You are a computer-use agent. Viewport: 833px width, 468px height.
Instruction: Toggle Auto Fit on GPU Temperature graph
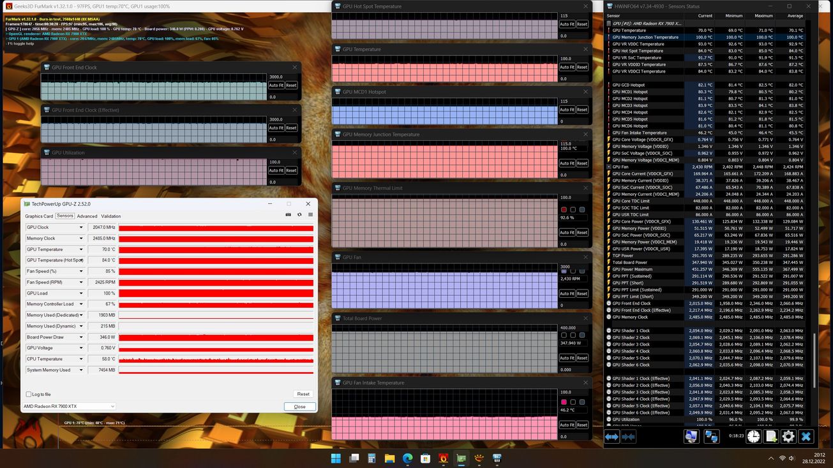tap(567, 67)
